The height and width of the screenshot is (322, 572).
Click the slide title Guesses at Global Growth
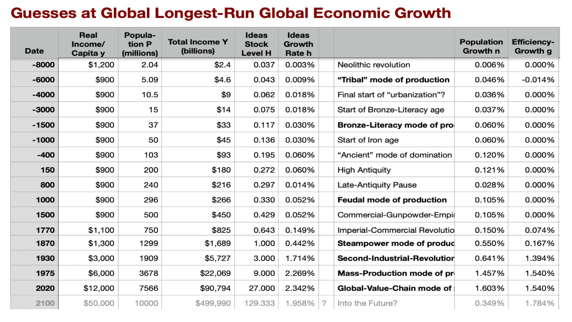[231, 13]
